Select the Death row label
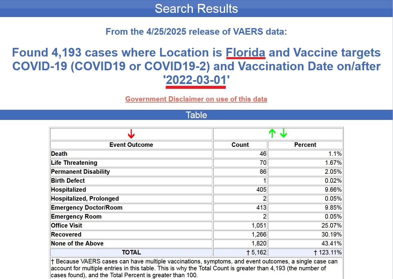 pyautogui.click(x=59, y=154)
